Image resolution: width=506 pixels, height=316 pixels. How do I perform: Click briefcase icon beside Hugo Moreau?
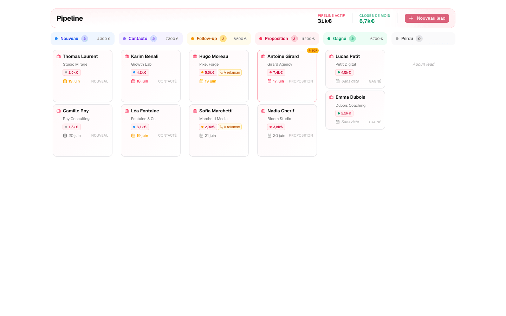pos(195,57)
